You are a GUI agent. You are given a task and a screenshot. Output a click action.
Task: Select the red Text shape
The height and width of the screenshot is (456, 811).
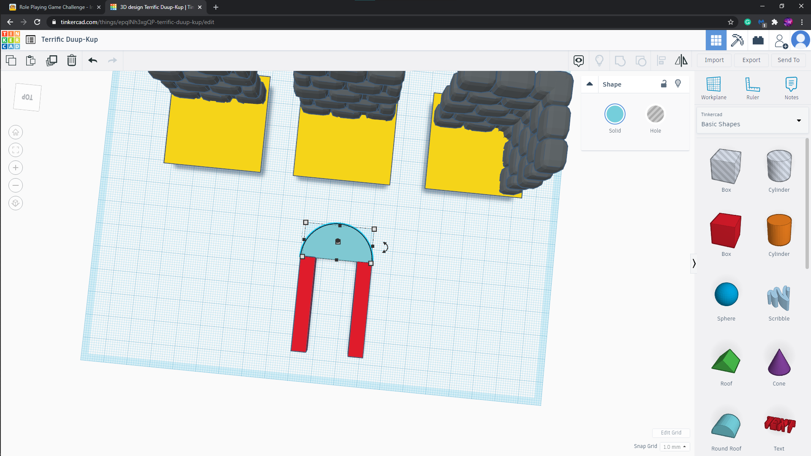point(779,424)
